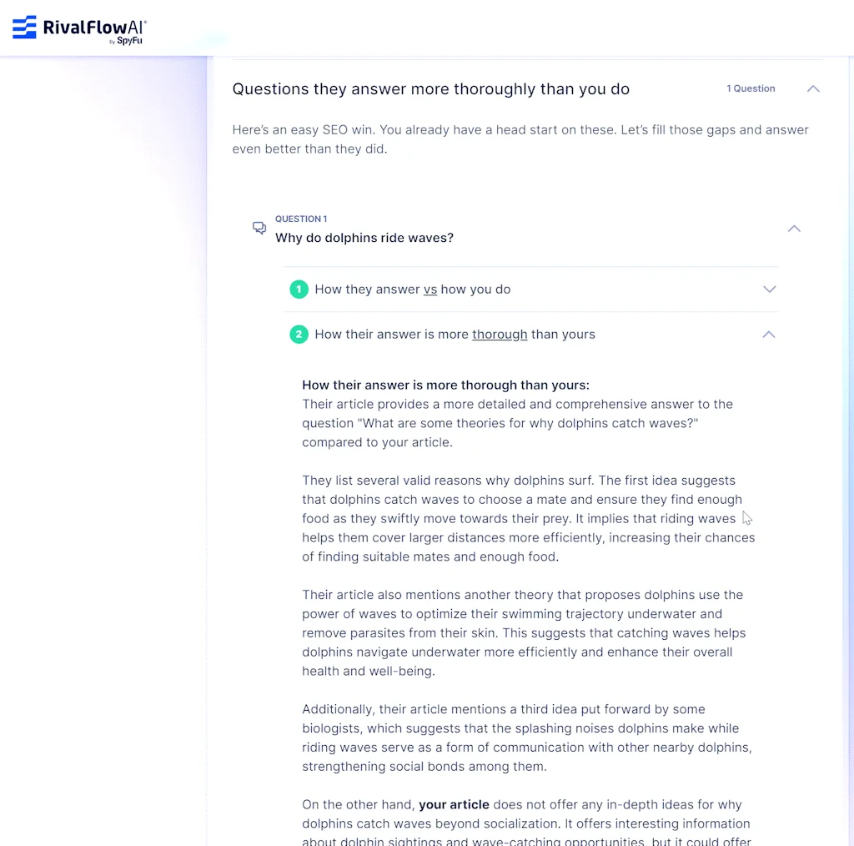Image resolution: width=854 pixels, height=846 pixels.
Task: Click the green number 2 badge
Action: pyautogui.click(x=299, y=335)
